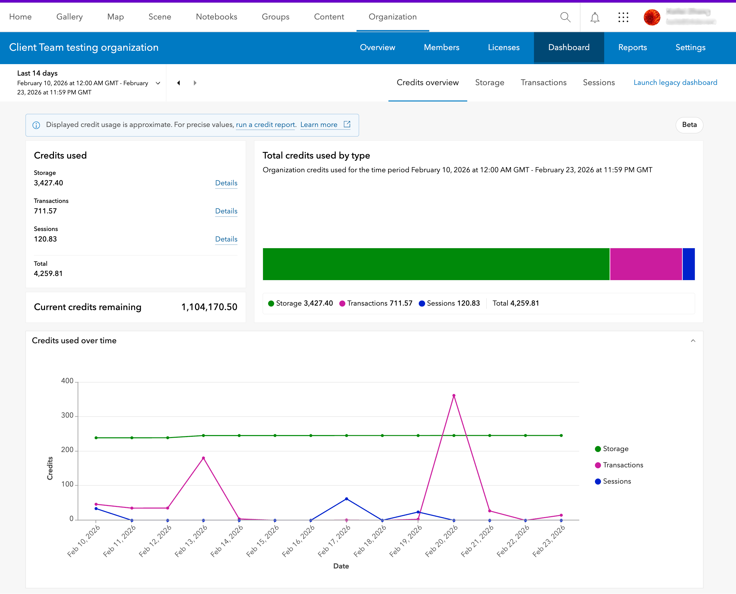Open Storage credits Details link
The width and height of the screenshot is (736, 594).
tap(226, 183)
